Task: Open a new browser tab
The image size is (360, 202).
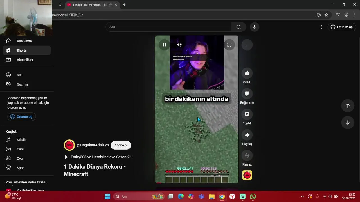Action: [x=124, y=5]
